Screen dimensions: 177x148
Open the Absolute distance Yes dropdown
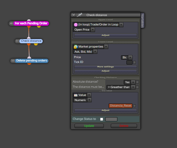pos(133,82)
